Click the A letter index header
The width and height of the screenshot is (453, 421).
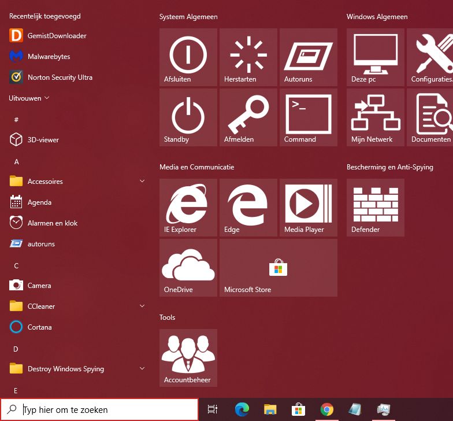tap(16, 162)
